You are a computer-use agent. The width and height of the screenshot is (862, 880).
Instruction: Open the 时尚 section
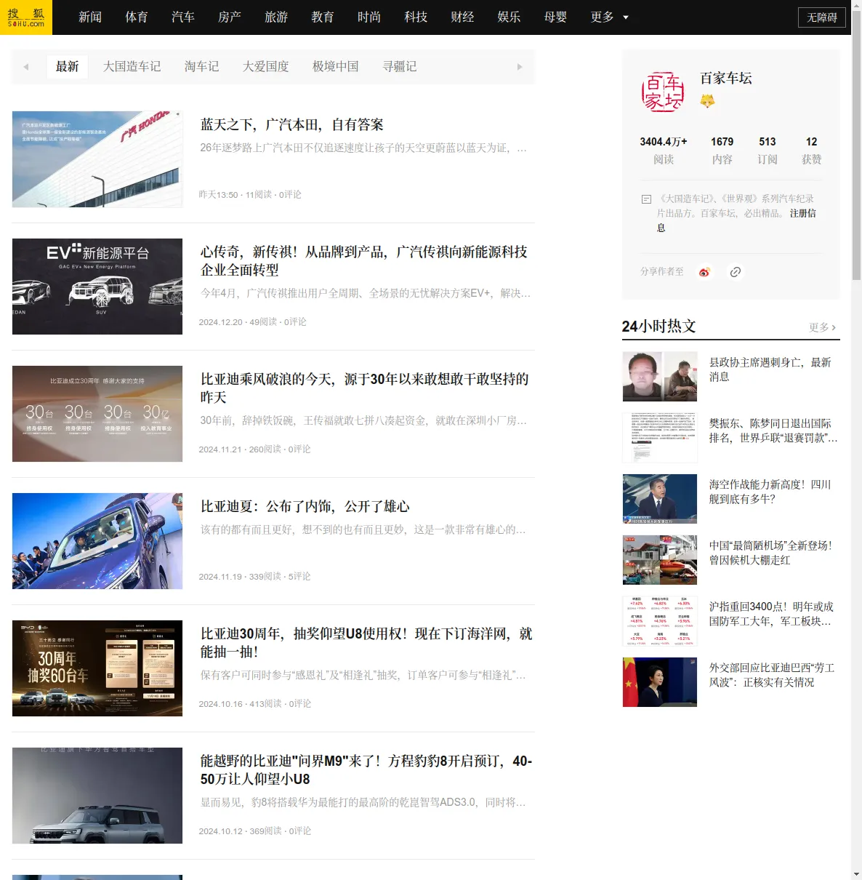click(369, 17)
